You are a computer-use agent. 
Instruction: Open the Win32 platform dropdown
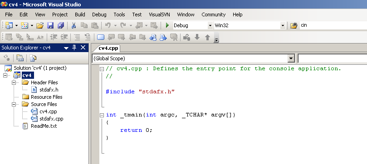pos(283,25)
